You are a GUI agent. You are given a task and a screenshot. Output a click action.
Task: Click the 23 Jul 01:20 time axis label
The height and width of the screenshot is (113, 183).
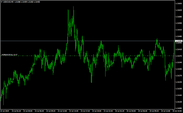pyautogui.click(x=16, y=111)
